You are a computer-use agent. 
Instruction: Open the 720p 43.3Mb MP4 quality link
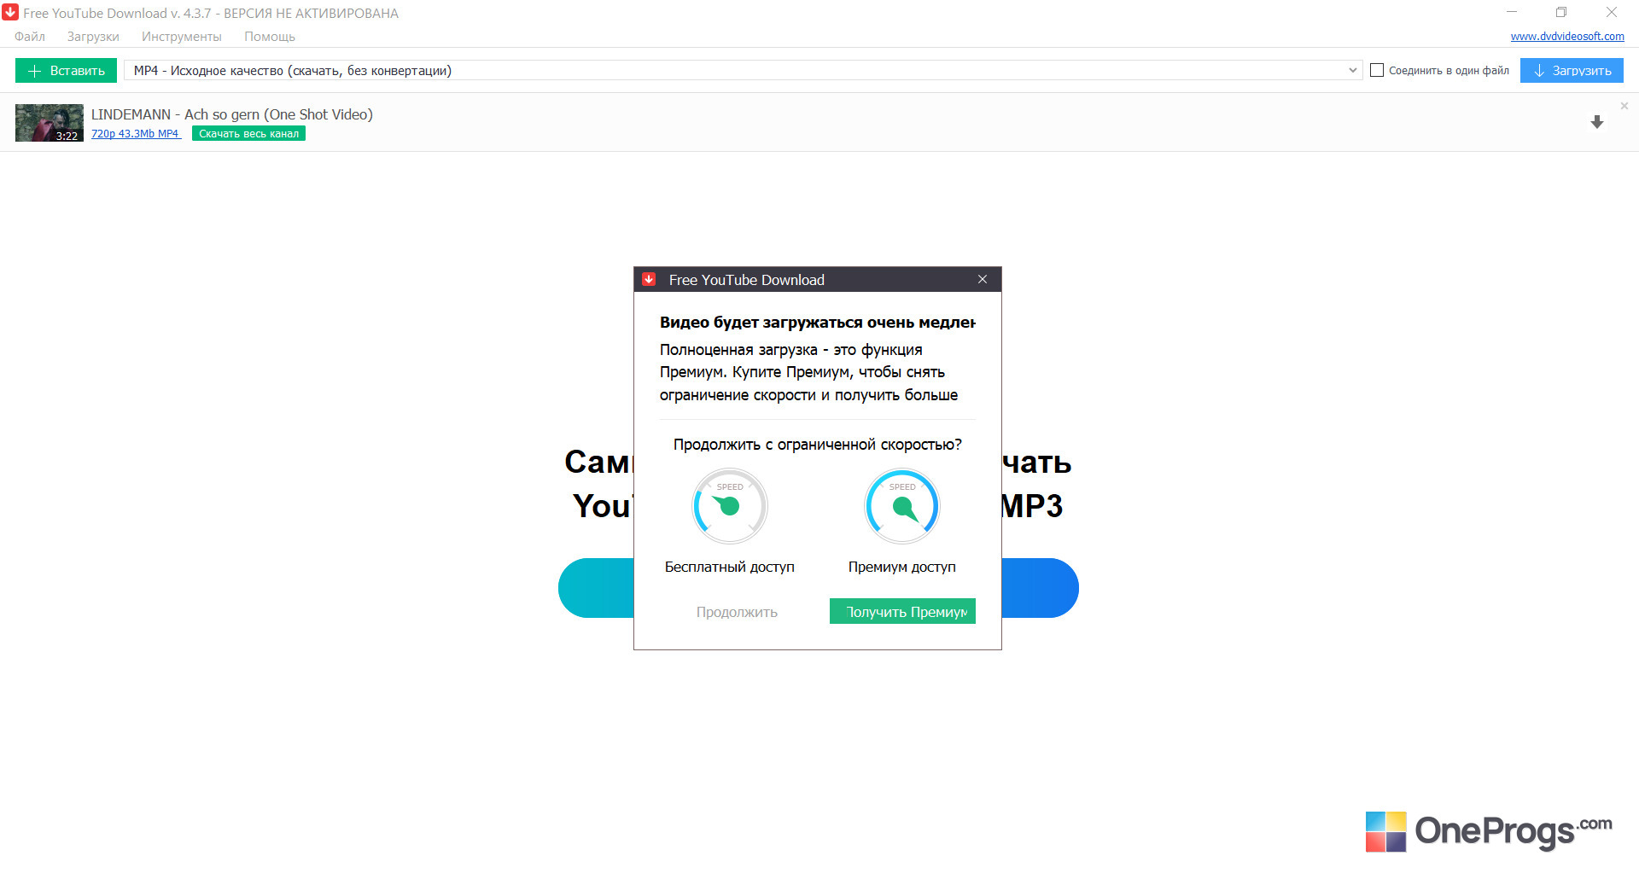tap(136, 134)
